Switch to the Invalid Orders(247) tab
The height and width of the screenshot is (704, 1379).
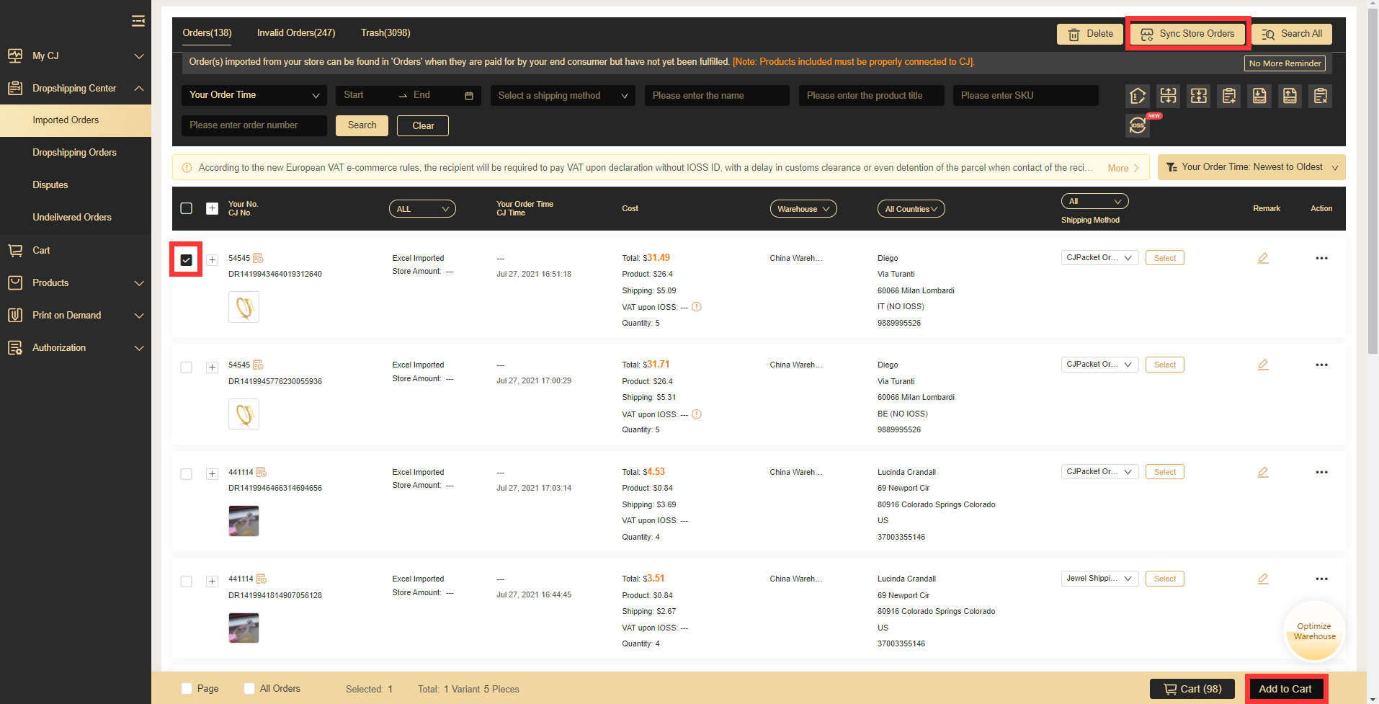tap(296, 33)
